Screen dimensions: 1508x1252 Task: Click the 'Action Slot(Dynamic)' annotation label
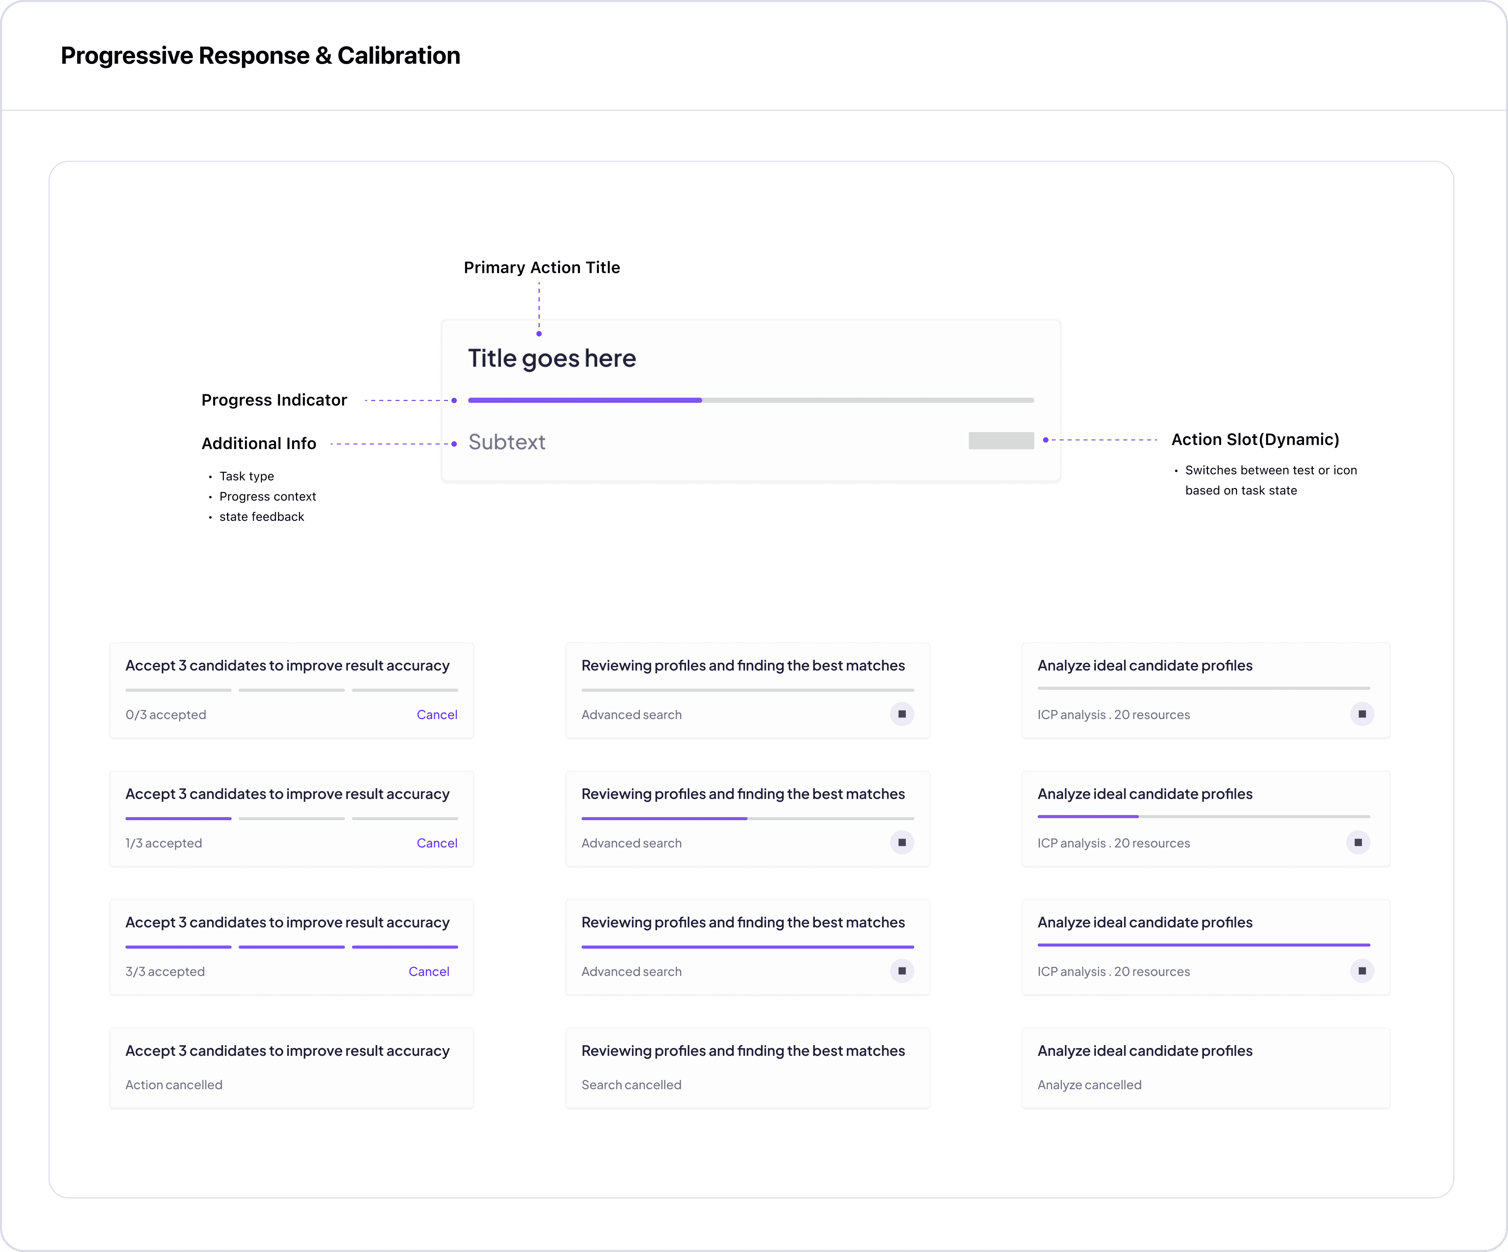(1254, 439)
